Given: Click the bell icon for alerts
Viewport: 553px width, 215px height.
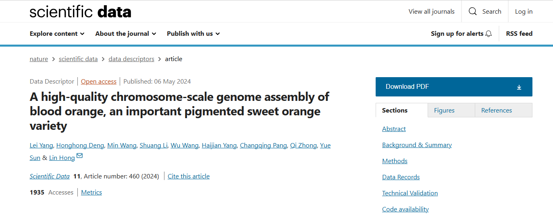Looking at the screenshot, I should (489, 34).
